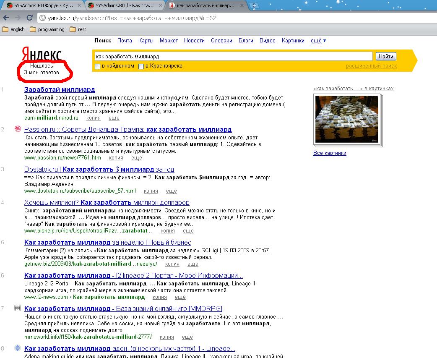View cached 'копия' of passion.ru result
Viewport: 437px width, 358px height.
[x=116, y=158]
